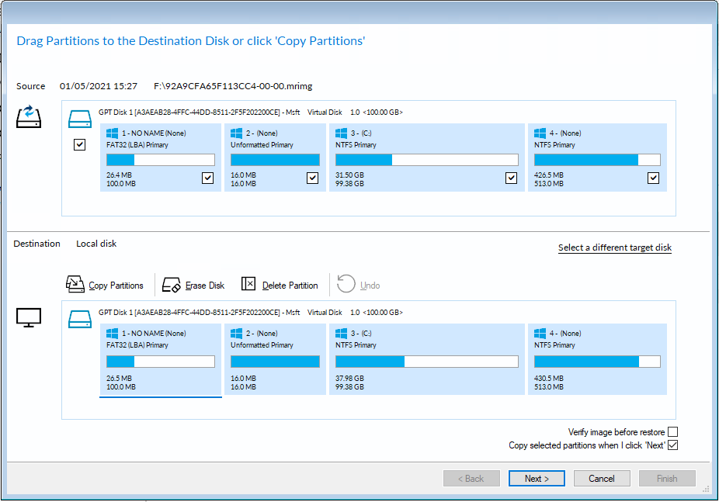Screen dimensions: 719x502
Task: Click the source image restore icon
Action: [x=29, y=119]
